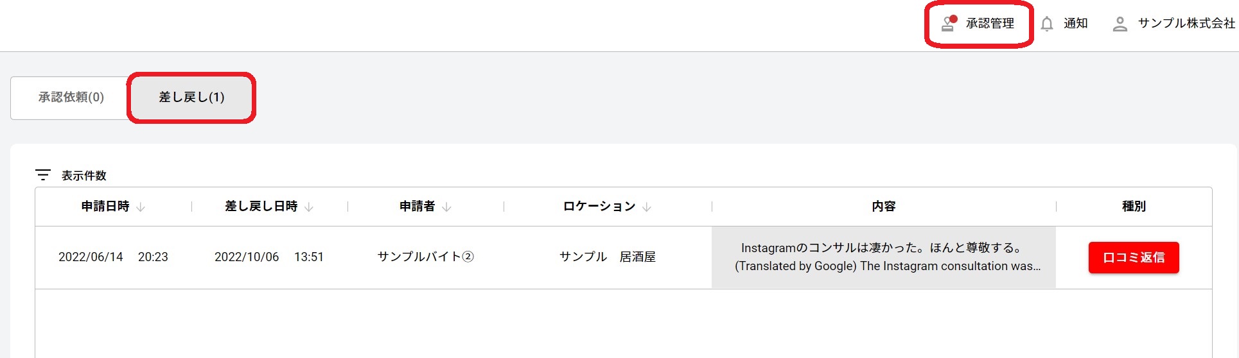
Task: Click the filter lines icon beside 表示件数
Action: click(x=43, y=175)
